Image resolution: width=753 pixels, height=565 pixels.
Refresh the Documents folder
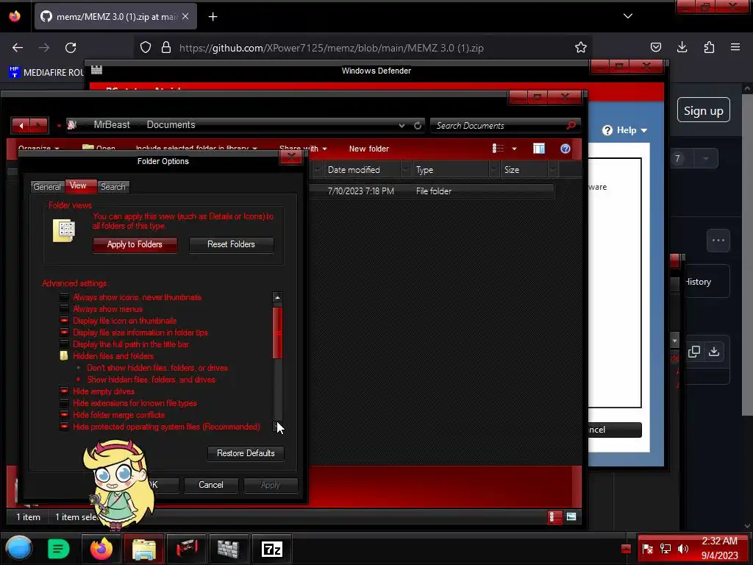pyautogui.click(x=418, y=125)
